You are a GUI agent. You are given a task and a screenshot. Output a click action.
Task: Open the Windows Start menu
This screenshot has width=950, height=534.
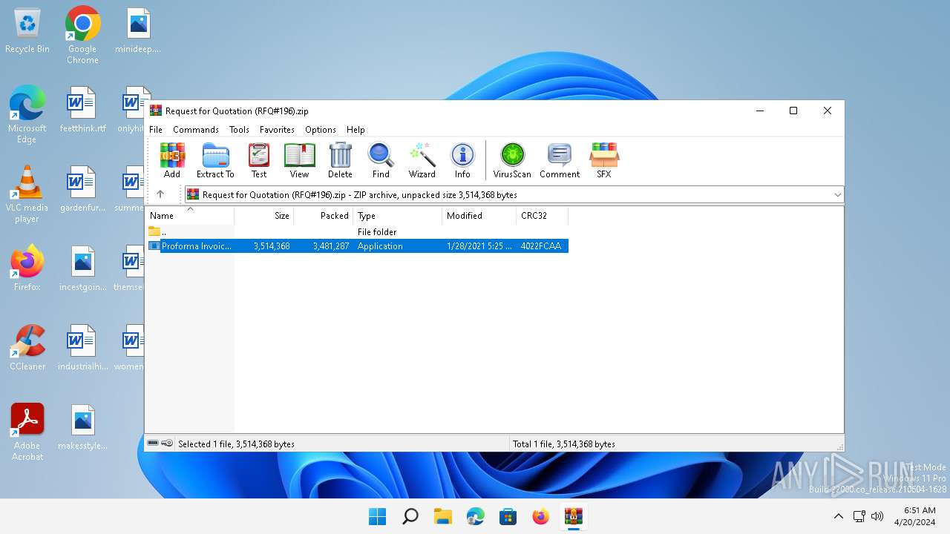pos(377,516)
